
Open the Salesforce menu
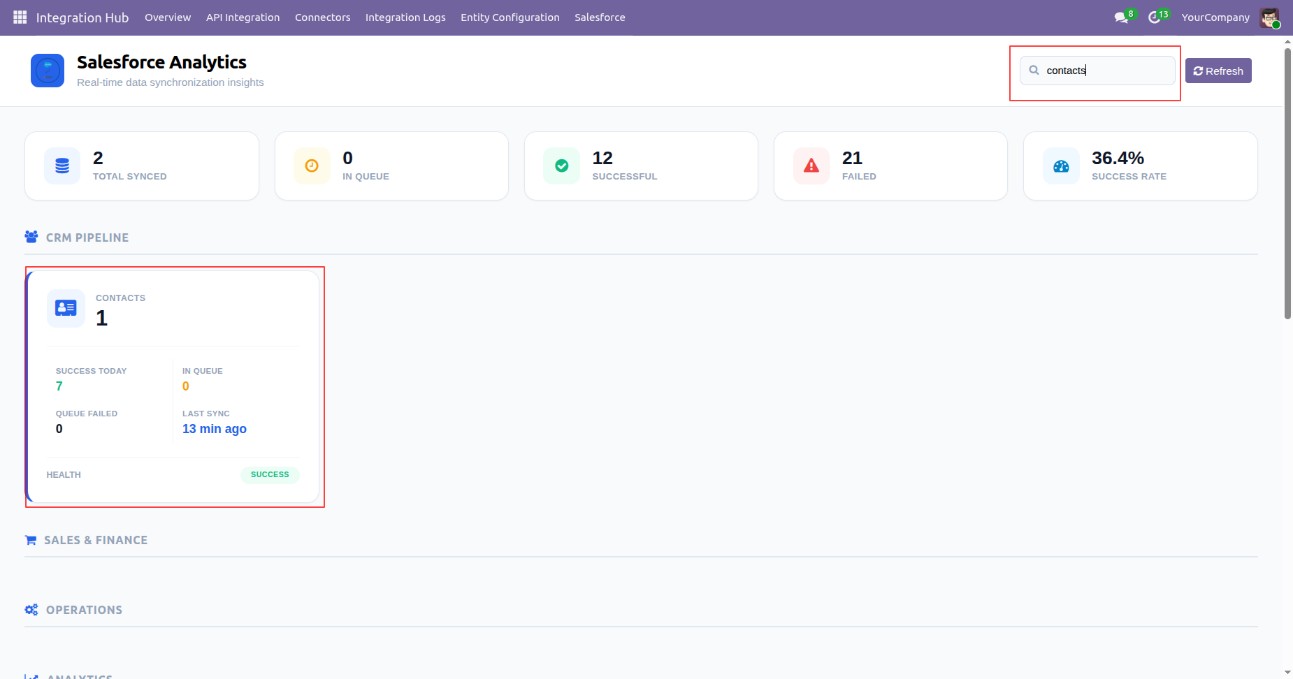(x=600, y=17)
